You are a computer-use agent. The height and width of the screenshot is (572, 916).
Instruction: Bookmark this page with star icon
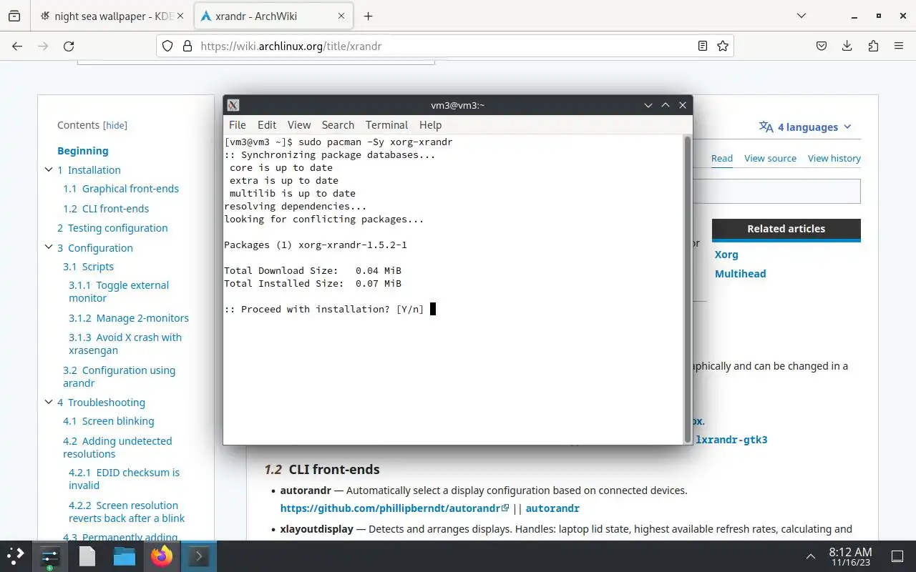click(x=723, y=46)
